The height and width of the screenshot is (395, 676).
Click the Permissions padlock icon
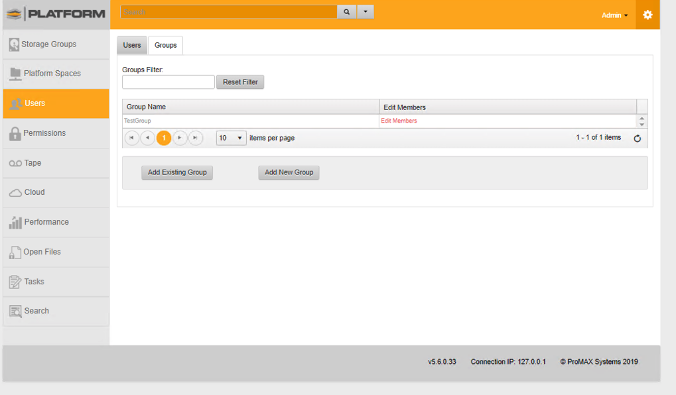point(15,133)
